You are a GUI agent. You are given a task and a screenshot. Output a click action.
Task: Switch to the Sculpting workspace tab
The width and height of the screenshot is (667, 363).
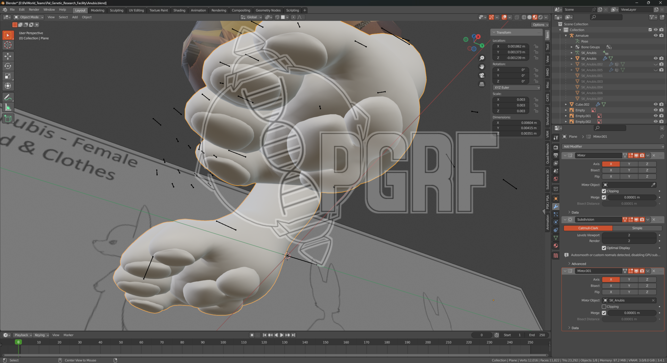(116, 10)
